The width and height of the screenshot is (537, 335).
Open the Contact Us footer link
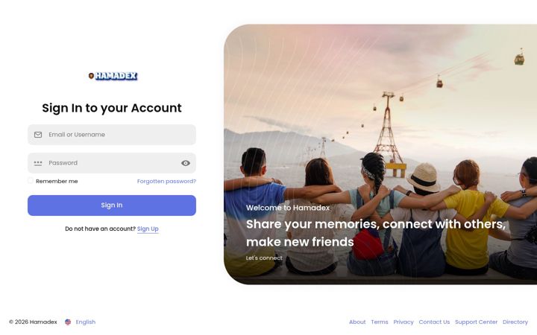[434, 322]
